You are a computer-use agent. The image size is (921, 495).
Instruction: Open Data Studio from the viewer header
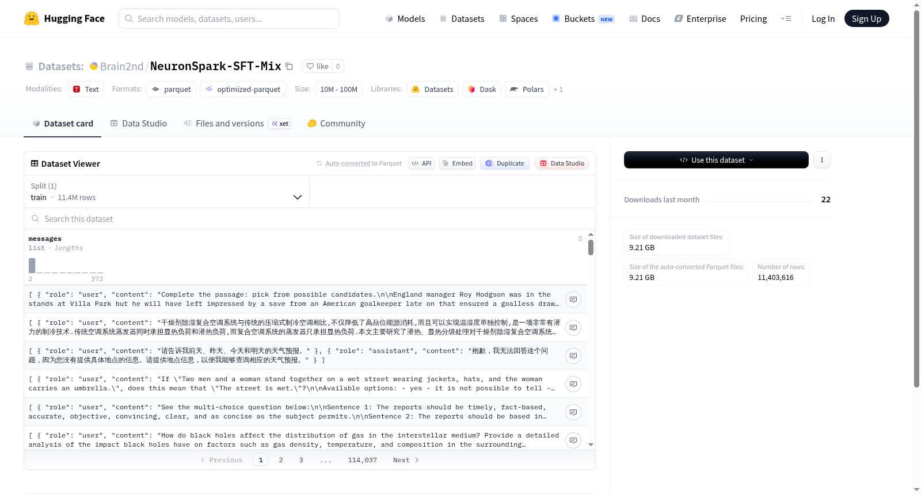coord(562,163)
